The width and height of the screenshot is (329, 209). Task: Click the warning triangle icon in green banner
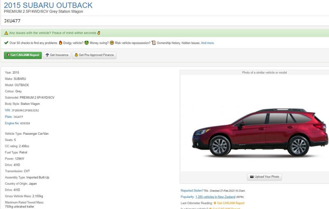coord(6,33)
